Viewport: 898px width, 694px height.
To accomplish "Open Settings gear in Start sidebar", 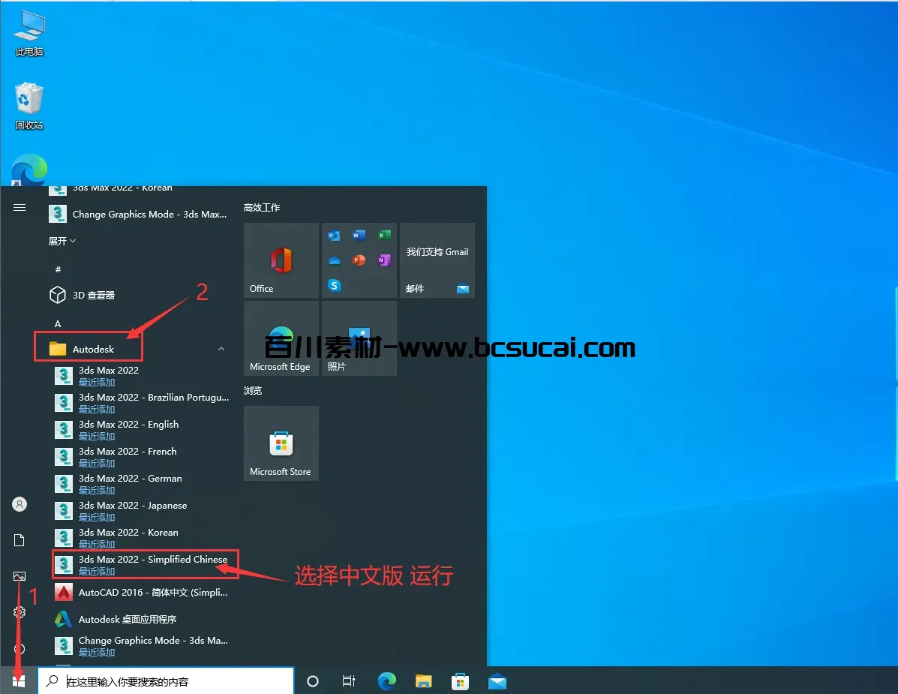I will point(19,612).
